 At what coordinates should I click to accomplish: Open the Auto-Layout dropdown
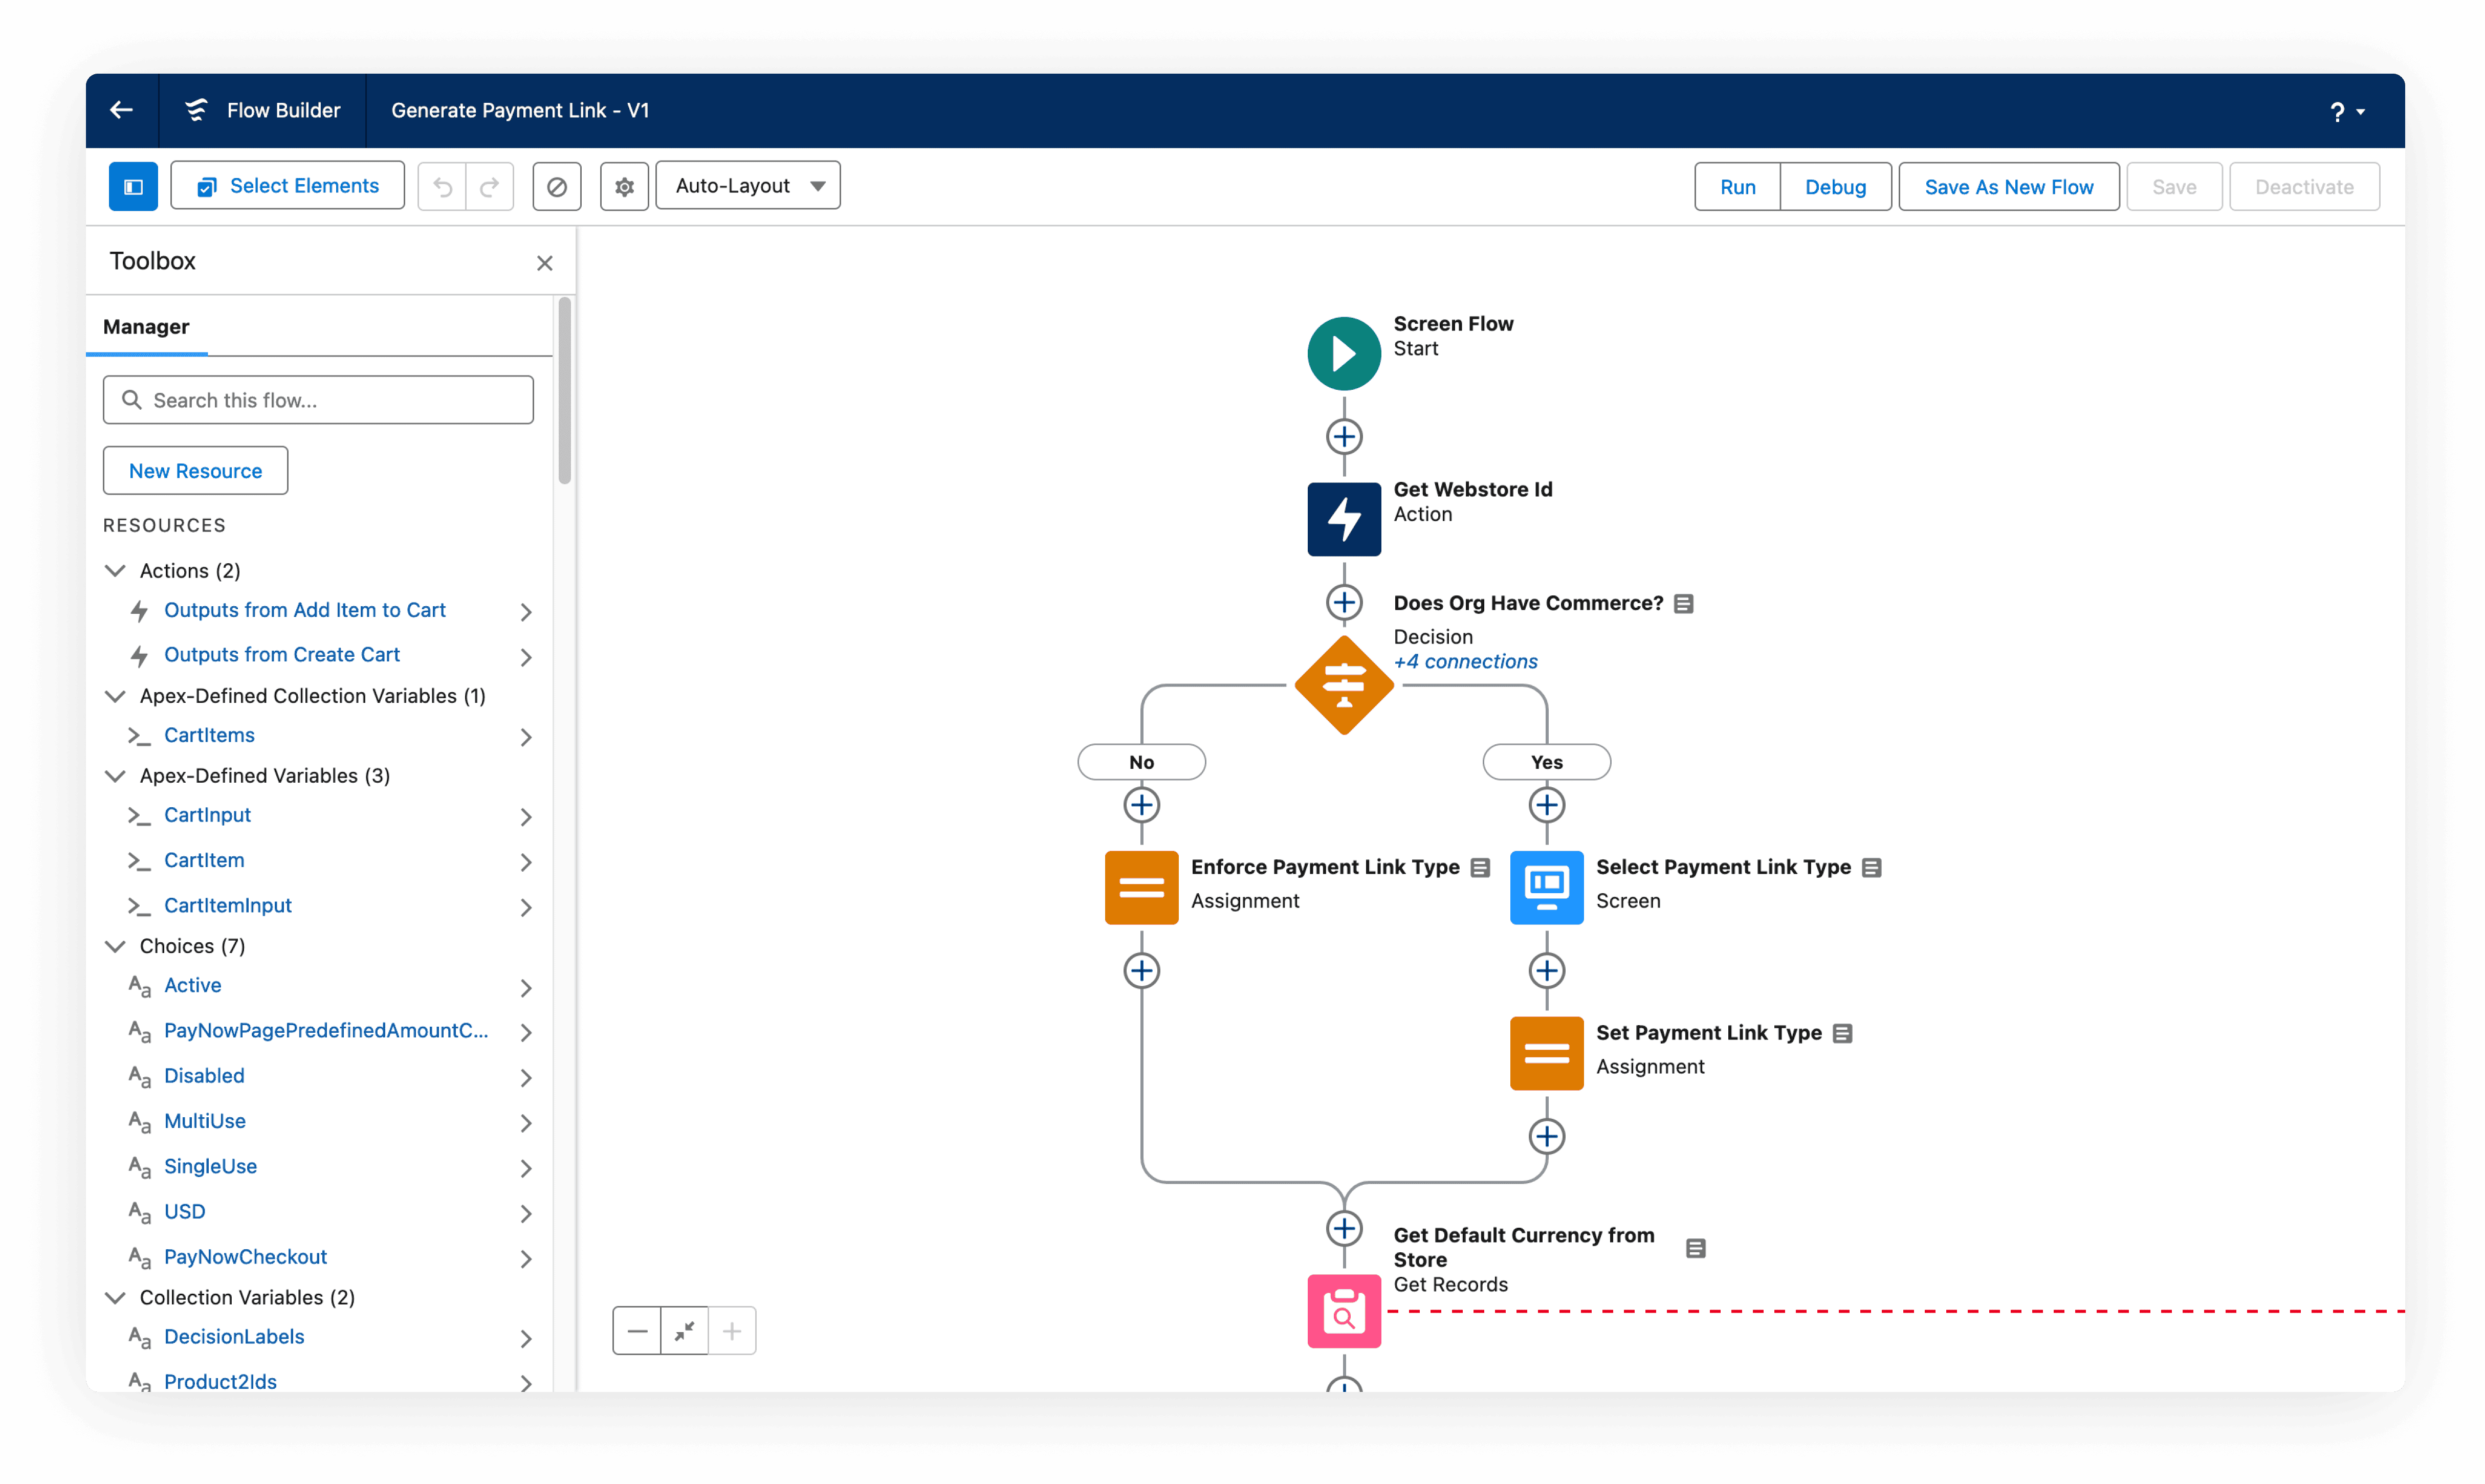coord(747,186)
